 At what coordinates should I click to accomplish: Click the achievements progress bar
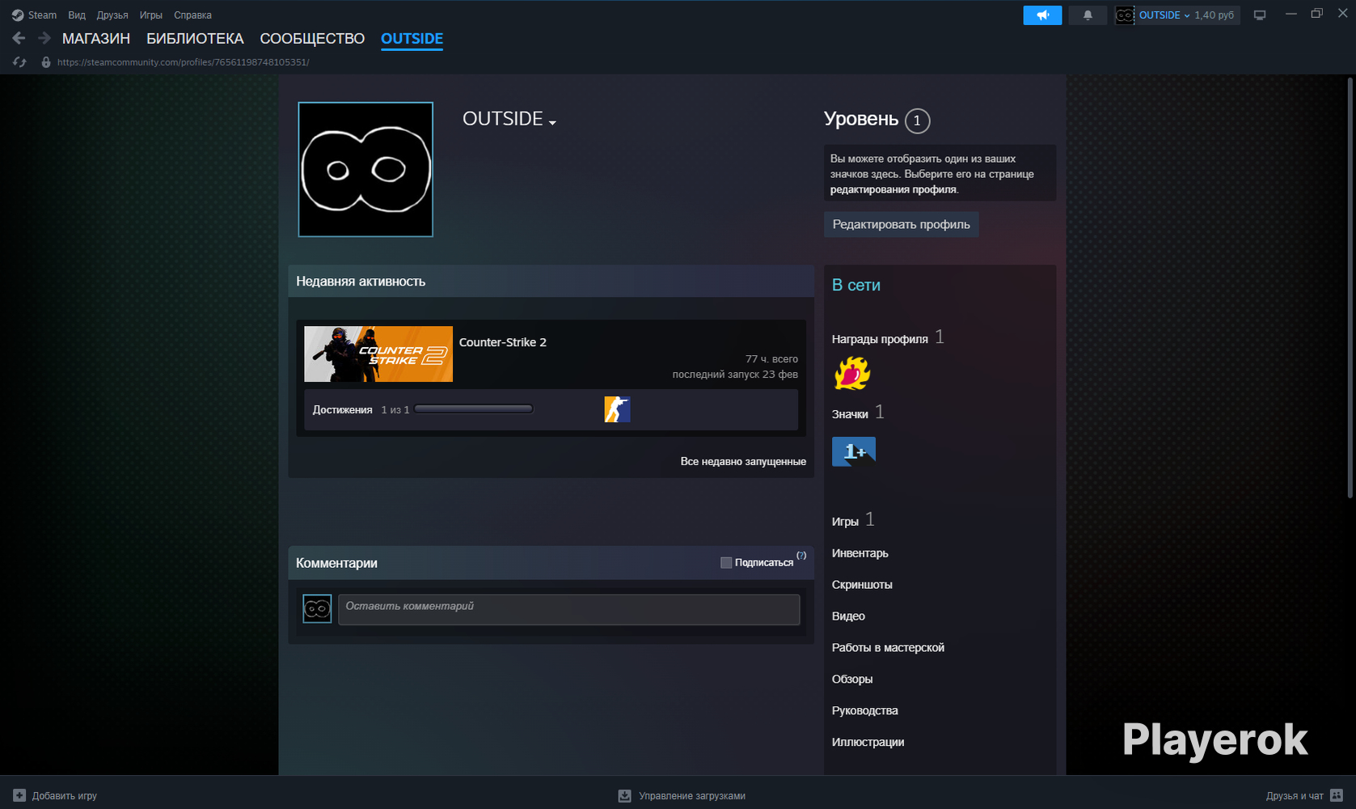tap(474, 409)
